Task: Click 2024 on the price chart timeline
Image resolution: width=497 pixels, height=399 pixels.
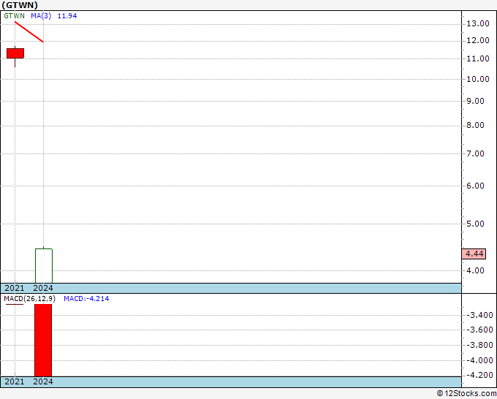Action: click(43, 288)
